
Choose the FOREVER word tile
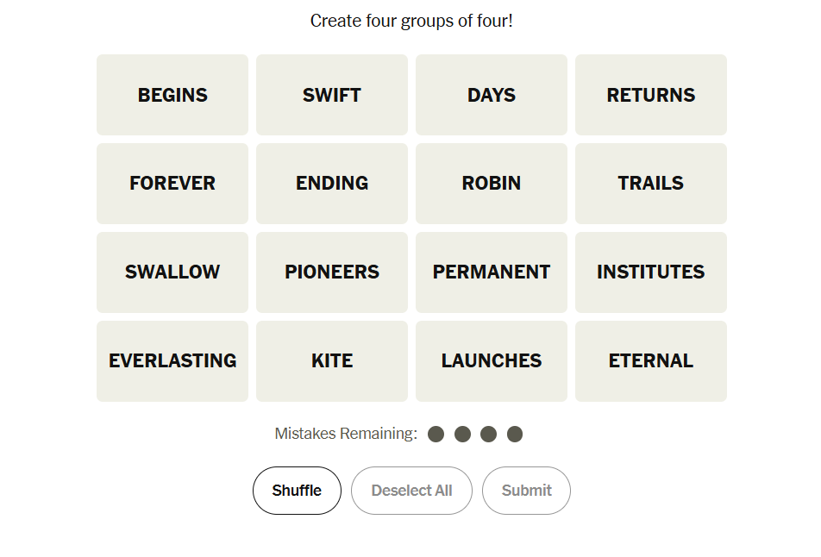tap(172, 184)
